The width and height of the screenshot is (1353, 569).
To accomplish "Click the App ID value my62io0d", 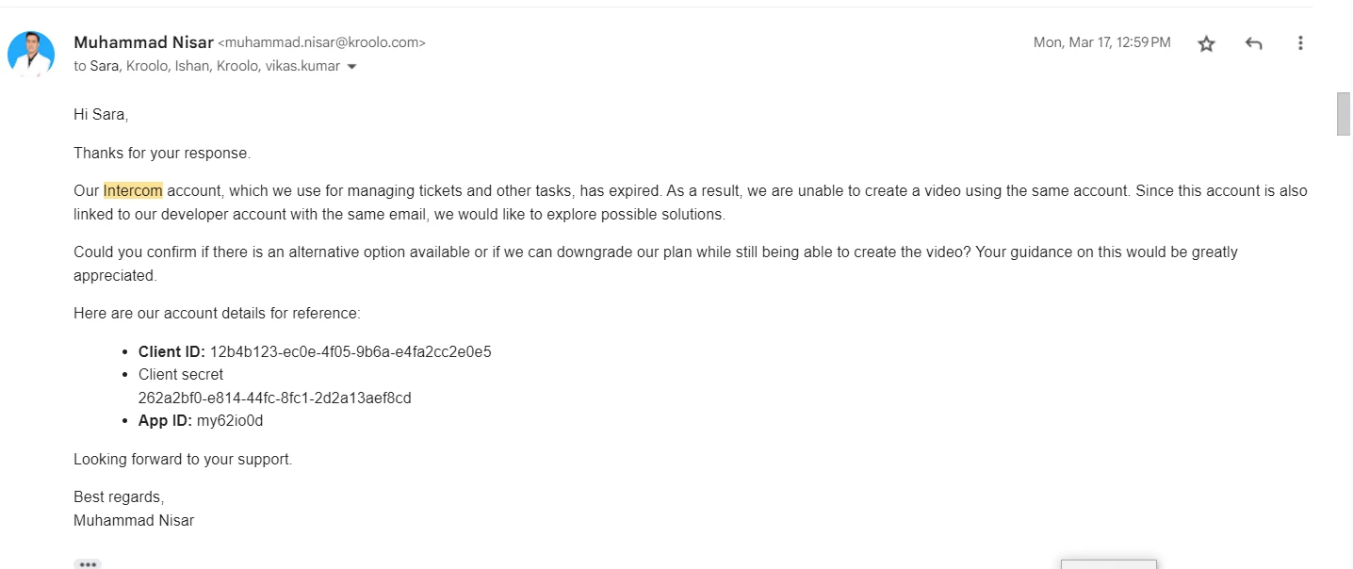I will pyautogui.click(x=230, y=421).
